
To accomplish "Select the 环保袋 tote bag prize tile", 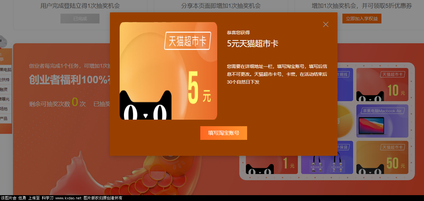I will (327, 157).
